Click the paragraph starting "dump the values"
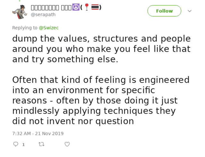 [101, 49]
